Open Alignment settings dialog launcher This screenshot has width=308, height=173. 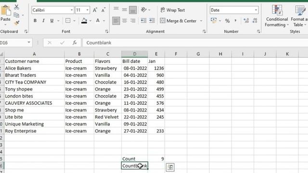click(x=204, y=31)
